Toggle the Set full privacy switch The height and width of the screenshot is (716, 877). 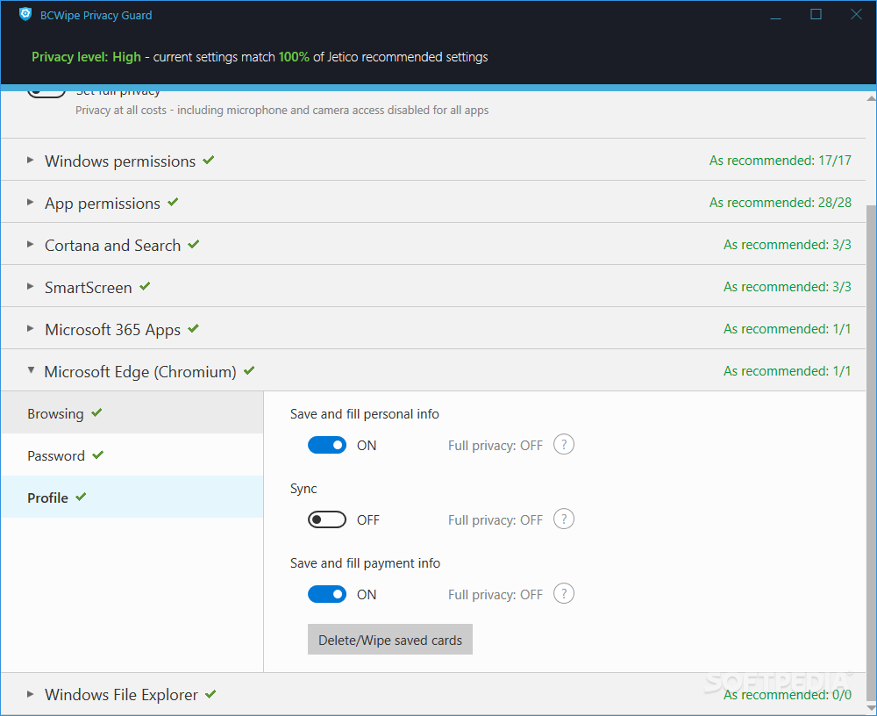tap(46, 92)
